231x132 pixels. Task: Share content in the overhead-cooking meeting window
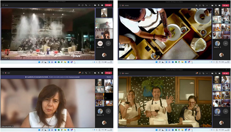[219, 5]
